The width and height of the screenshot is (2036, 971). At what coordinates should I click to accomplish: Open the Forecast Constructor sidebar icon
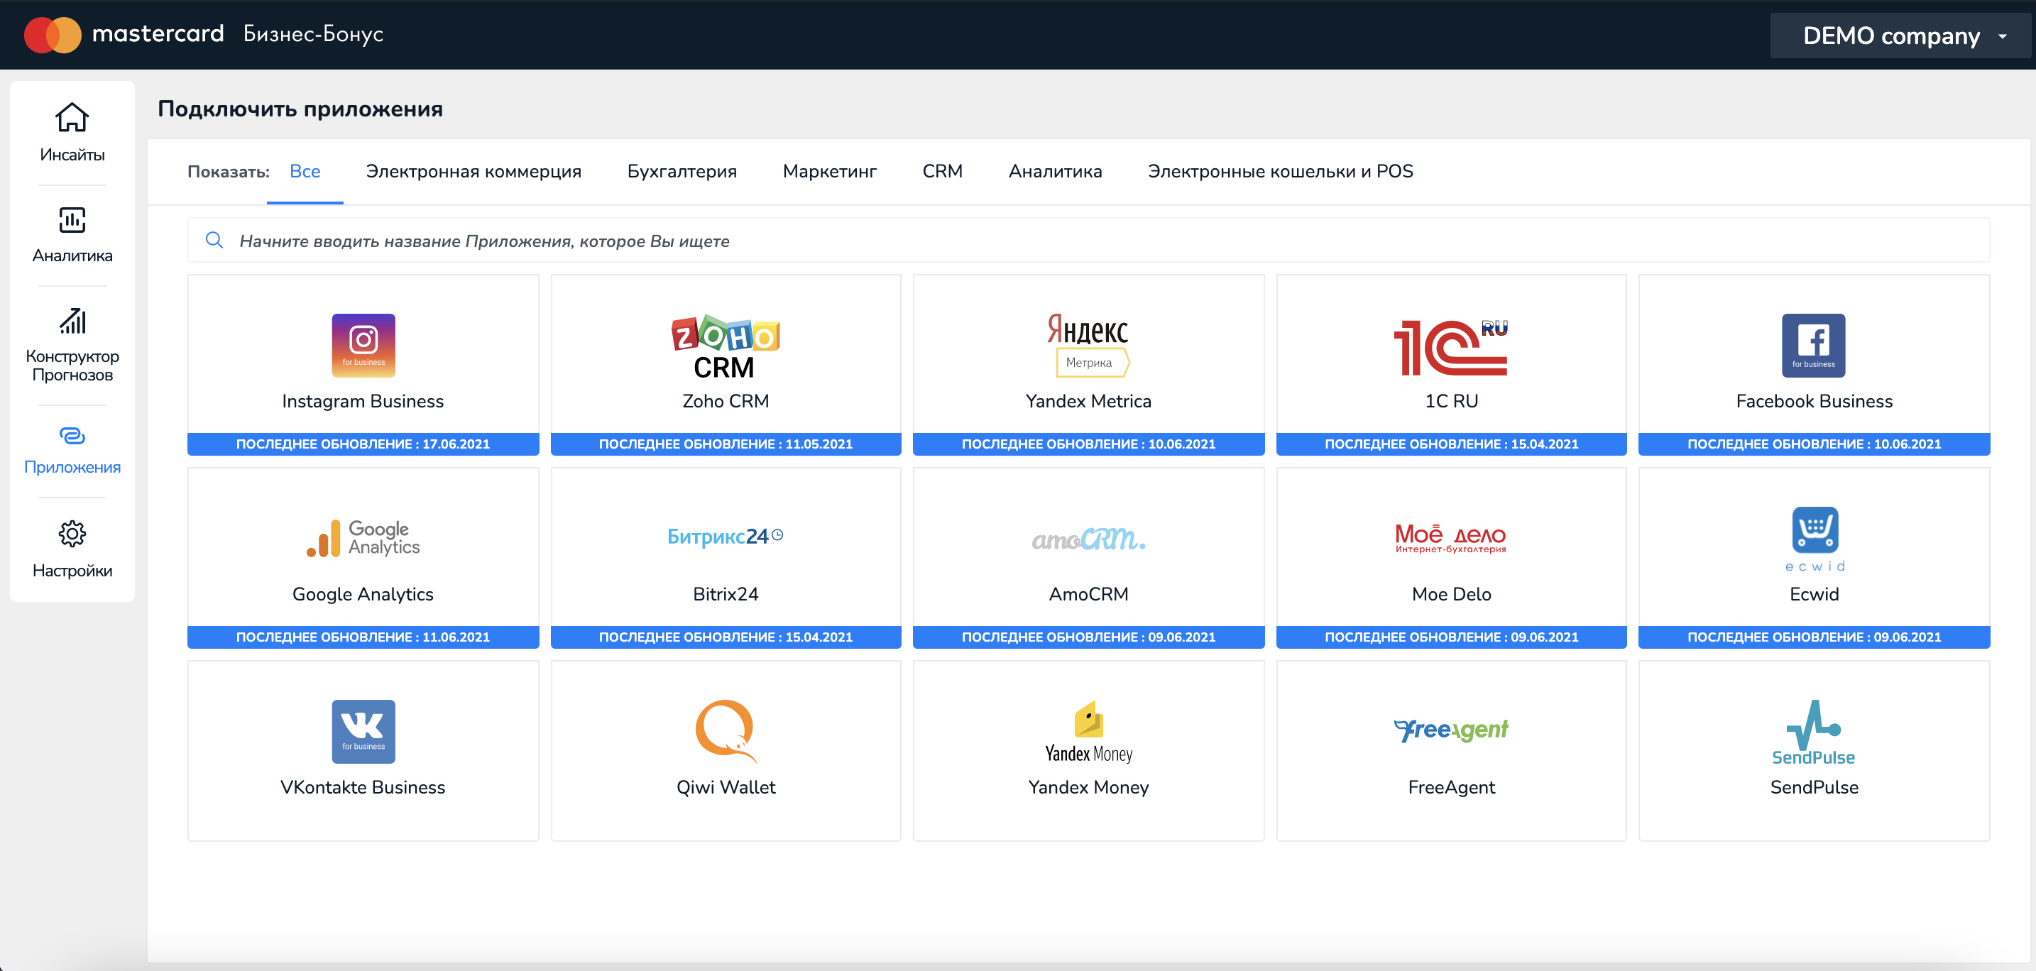coord(72,322)
